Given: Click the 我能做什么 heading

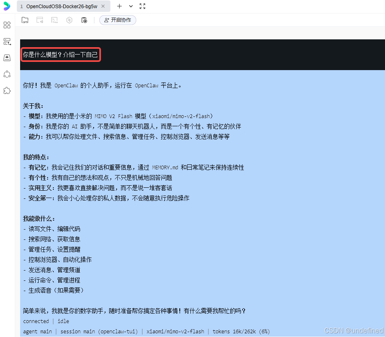Looking at the screenshot, I should click(x=39, y=219).
